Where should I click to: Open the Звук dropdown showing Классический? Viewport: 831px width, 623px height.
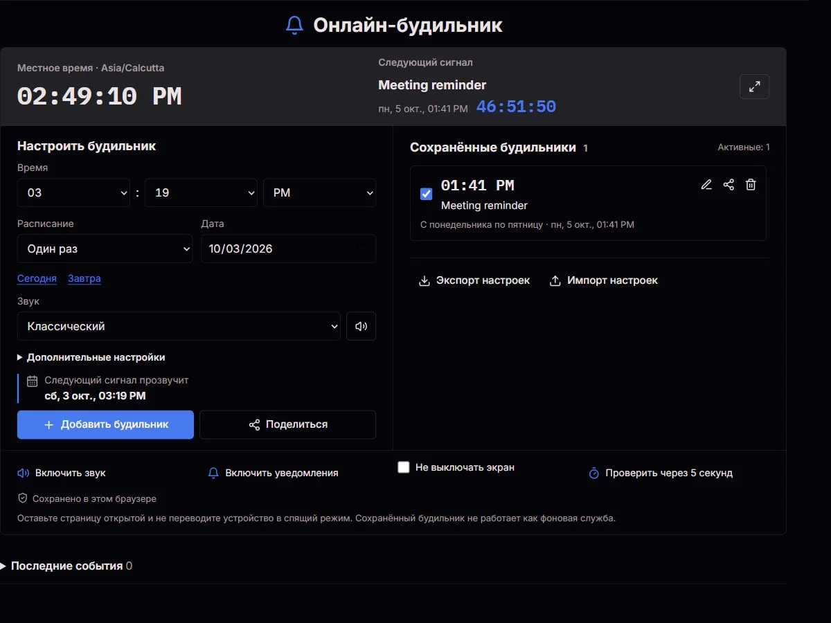(x=179, y=326)
